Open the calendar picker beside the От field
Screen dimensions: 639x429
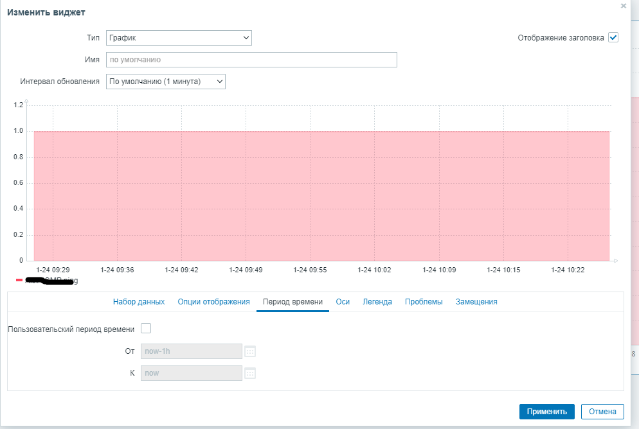[x=250, y=352]
